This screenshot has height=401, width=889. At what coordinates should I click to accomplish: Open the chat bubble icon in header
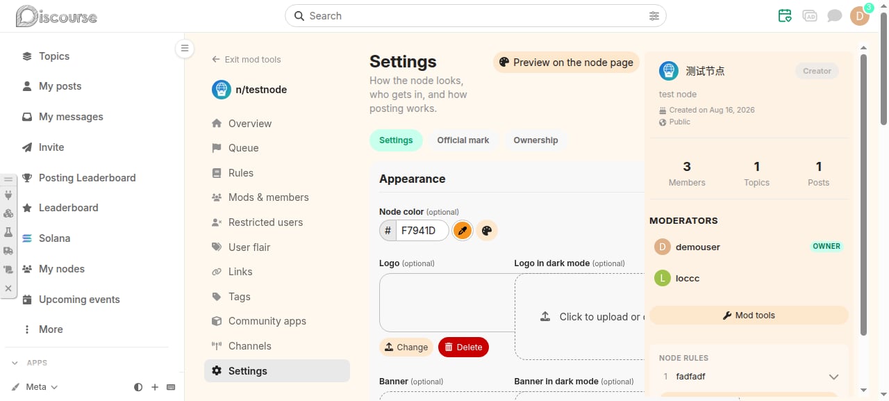[x=835, y=15]
